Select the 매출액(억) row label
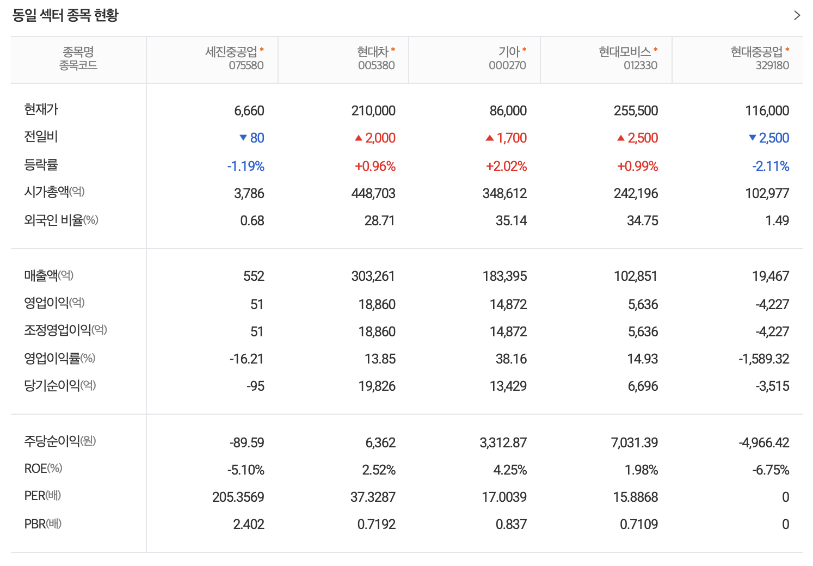The height and width of the screenshot is (566, 813). point(49,275)
